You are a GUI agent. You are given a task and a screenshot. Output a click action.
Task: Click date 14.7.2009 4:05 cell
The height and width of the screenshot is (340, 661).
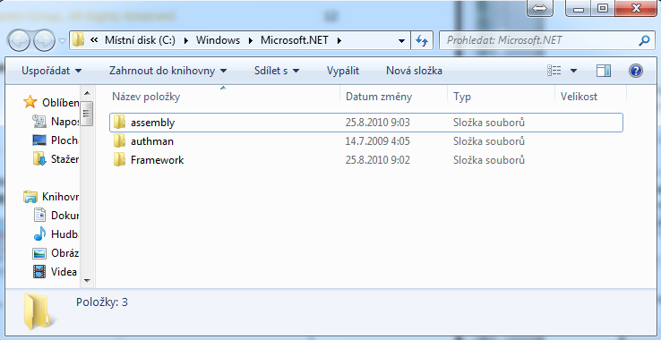(378, 141)
